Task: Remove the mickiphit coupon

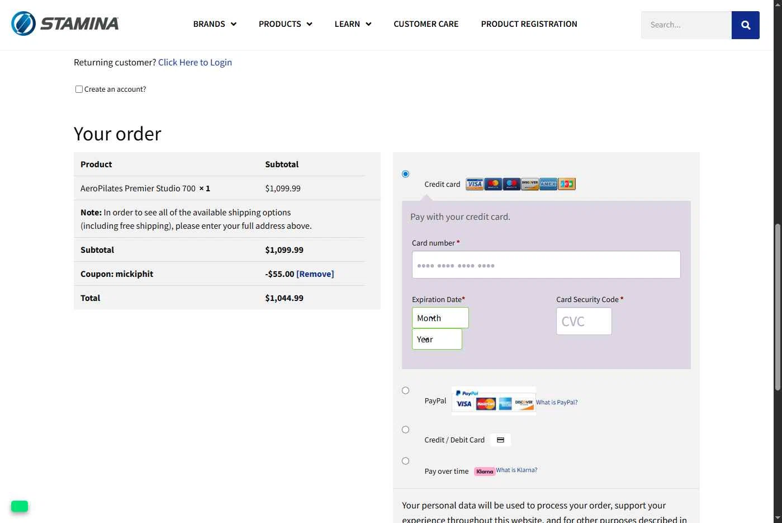Action: 315,274
